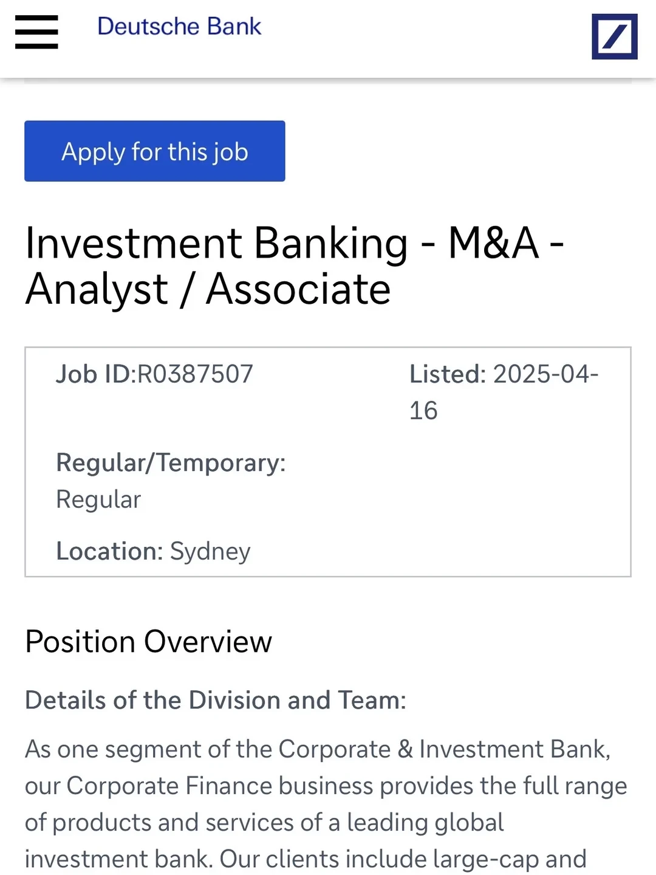Click the products and services sentence line
656x875 pixels.
264,822
